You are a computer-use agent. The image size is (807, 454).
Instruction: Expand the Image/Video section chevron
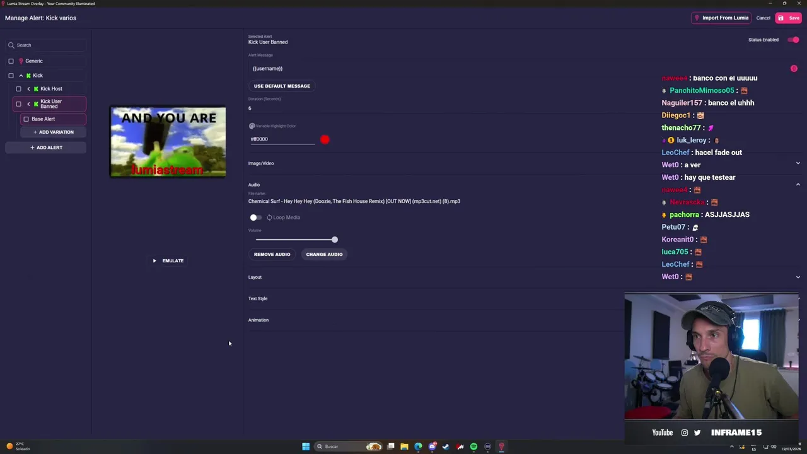click(x=798, y=163)
